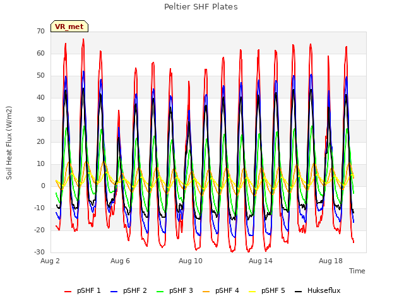The width and height of the screenshot is (404, 303).
Task: Click the yellow pSHF 5 legend swatch
Action: [252, 292]
